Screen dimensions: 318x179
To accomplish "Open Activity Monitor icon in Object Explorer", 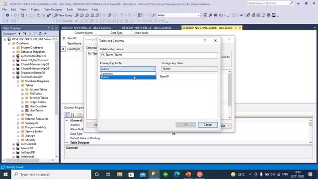I will tap(45, 34).
